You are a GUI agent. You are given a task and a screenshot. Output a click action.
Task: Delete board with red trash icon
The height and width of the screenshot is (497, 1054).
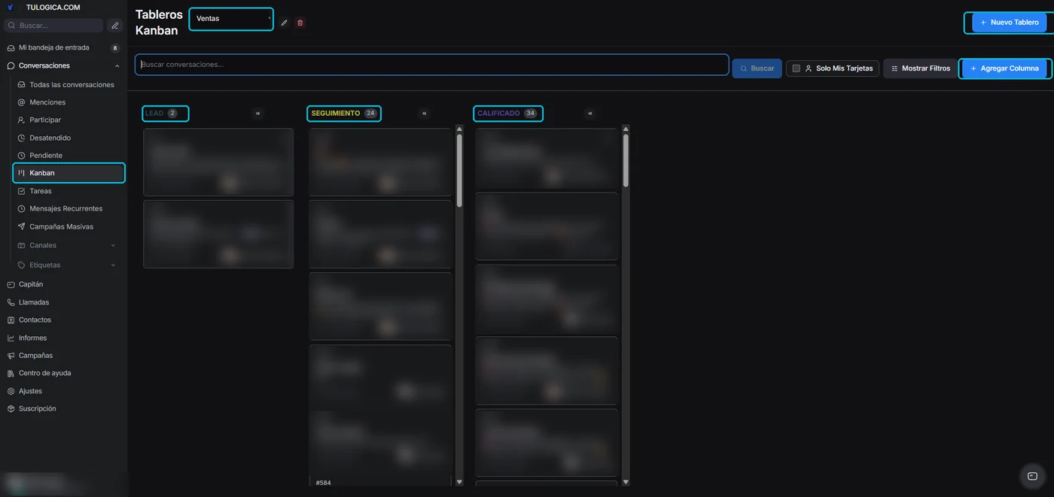(x=300, y=23)
